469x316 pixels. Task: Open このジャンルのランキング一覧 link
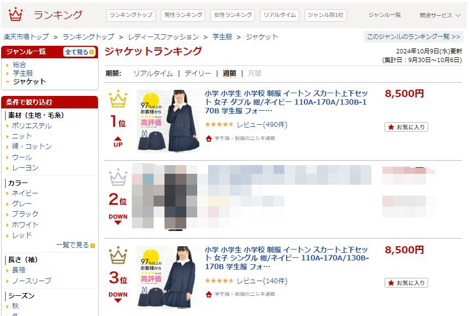(413, 37)
